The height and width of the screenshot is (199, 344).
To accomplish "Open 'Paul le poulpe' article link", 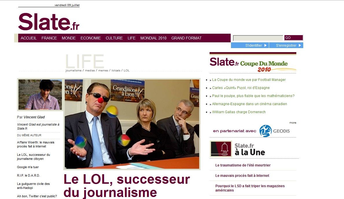I will point(253,96).
